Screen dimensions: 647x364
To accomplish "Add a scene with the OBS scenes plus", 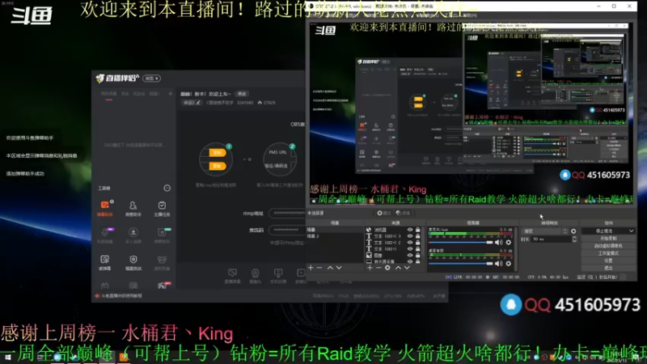I will 311,268.
